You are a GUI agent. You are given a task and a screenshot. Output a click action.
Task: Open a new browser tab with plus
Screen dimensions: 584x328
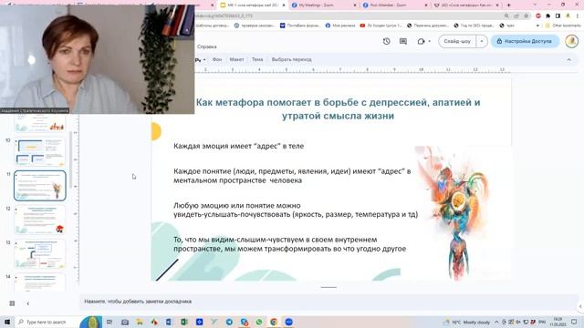509,5
